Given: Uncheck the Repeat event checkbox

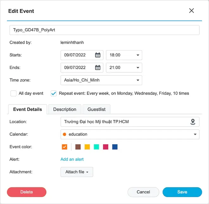Looking at the screenshot, I should point(54,93).
